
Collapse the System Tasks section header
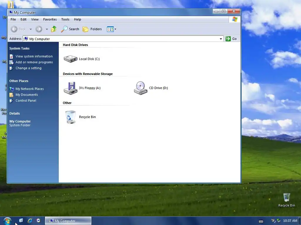19,48
